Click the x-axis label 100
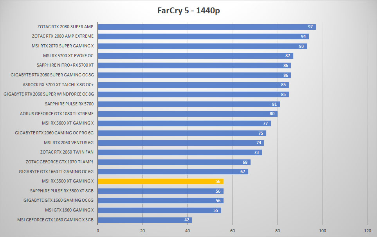377x237 pixels. [x=323, y=231]
